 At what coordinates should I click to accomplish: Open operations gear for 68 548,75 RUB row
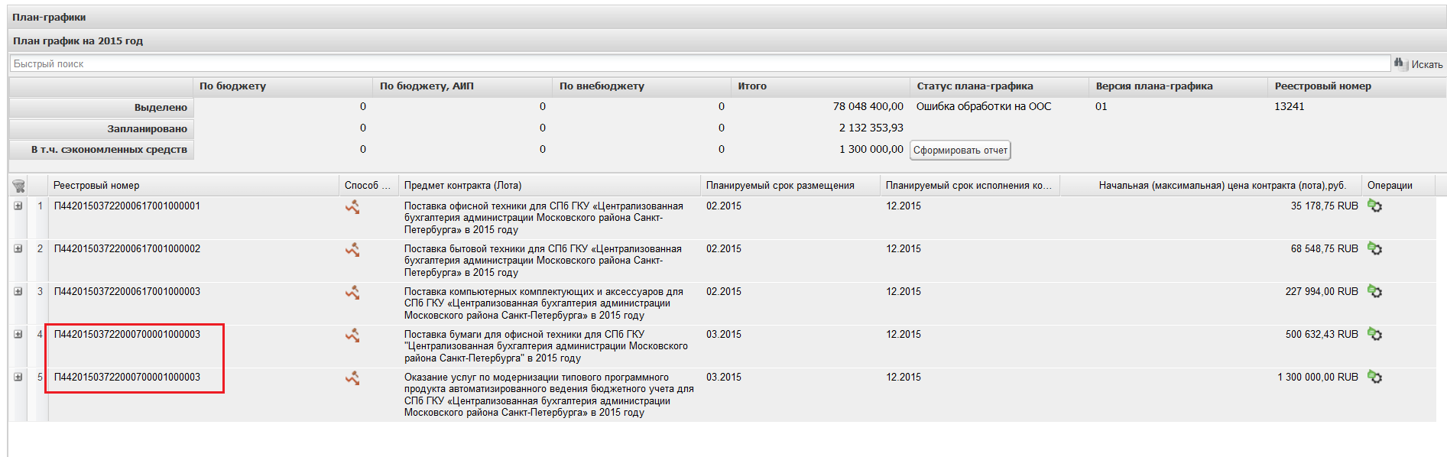coord(1374,248)
